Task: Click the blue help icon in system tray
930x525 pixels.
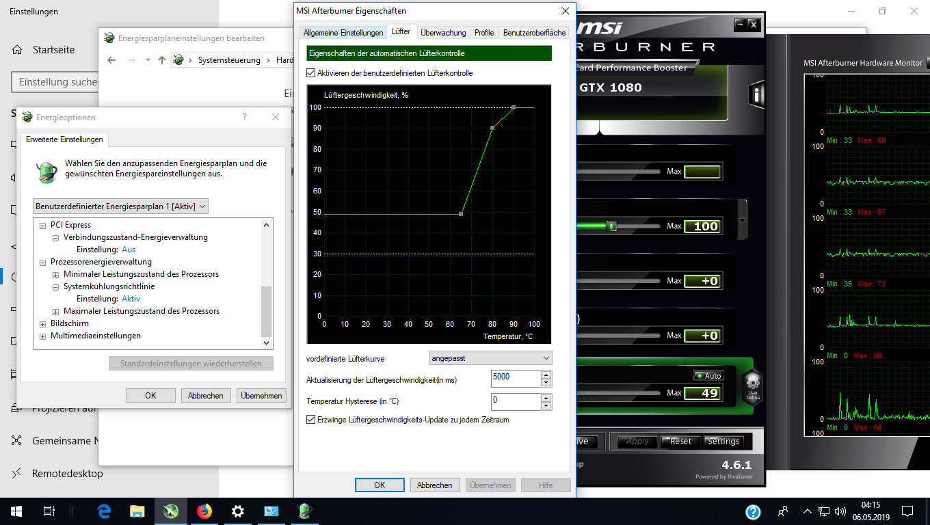Action: [x=753, y=512]
